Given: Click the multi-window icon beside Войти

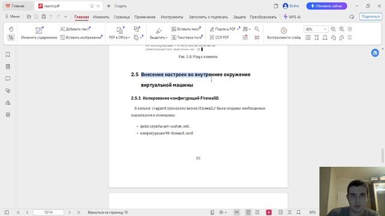Looking at the screenshot, I should coord(276,6).
